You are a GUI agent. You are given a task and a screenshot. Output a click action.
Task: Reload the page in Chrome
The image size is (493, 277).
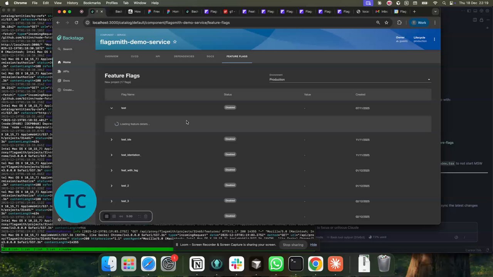coord(76,22)
